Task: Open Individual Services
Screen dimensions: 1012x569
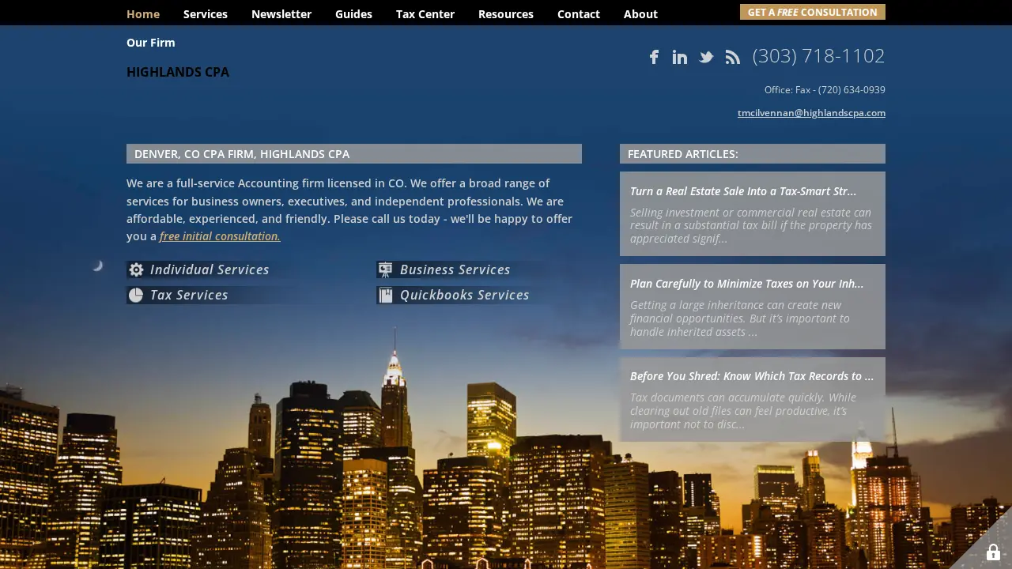Action: [210, 270]
